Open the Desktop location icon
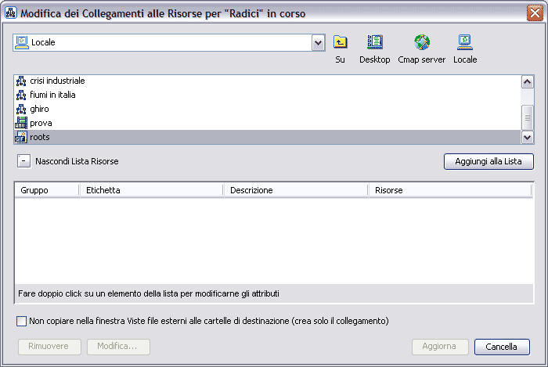The height and width of the screenshot is (367, 548). [374, 43]
